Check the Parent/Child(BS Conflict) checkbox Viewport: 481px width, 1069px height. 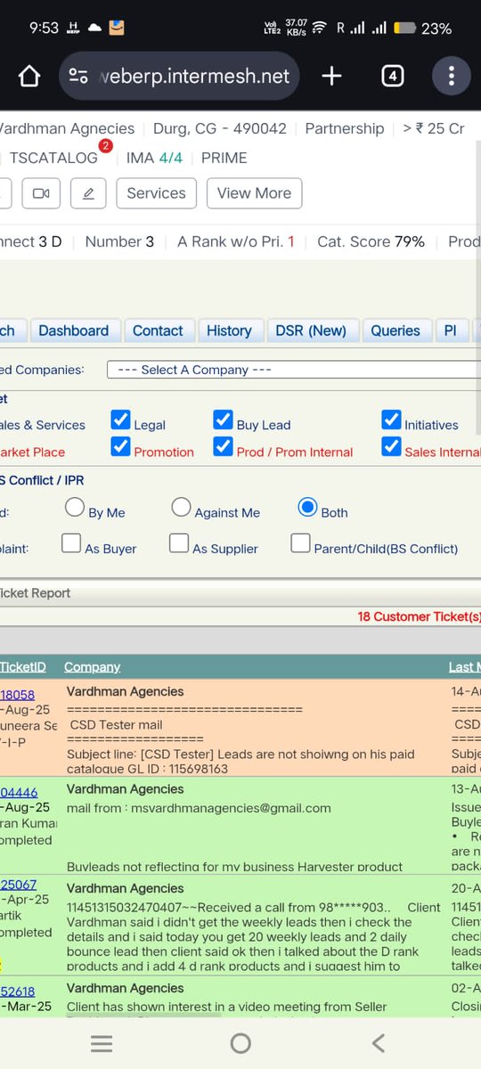(x=300, y=543)
